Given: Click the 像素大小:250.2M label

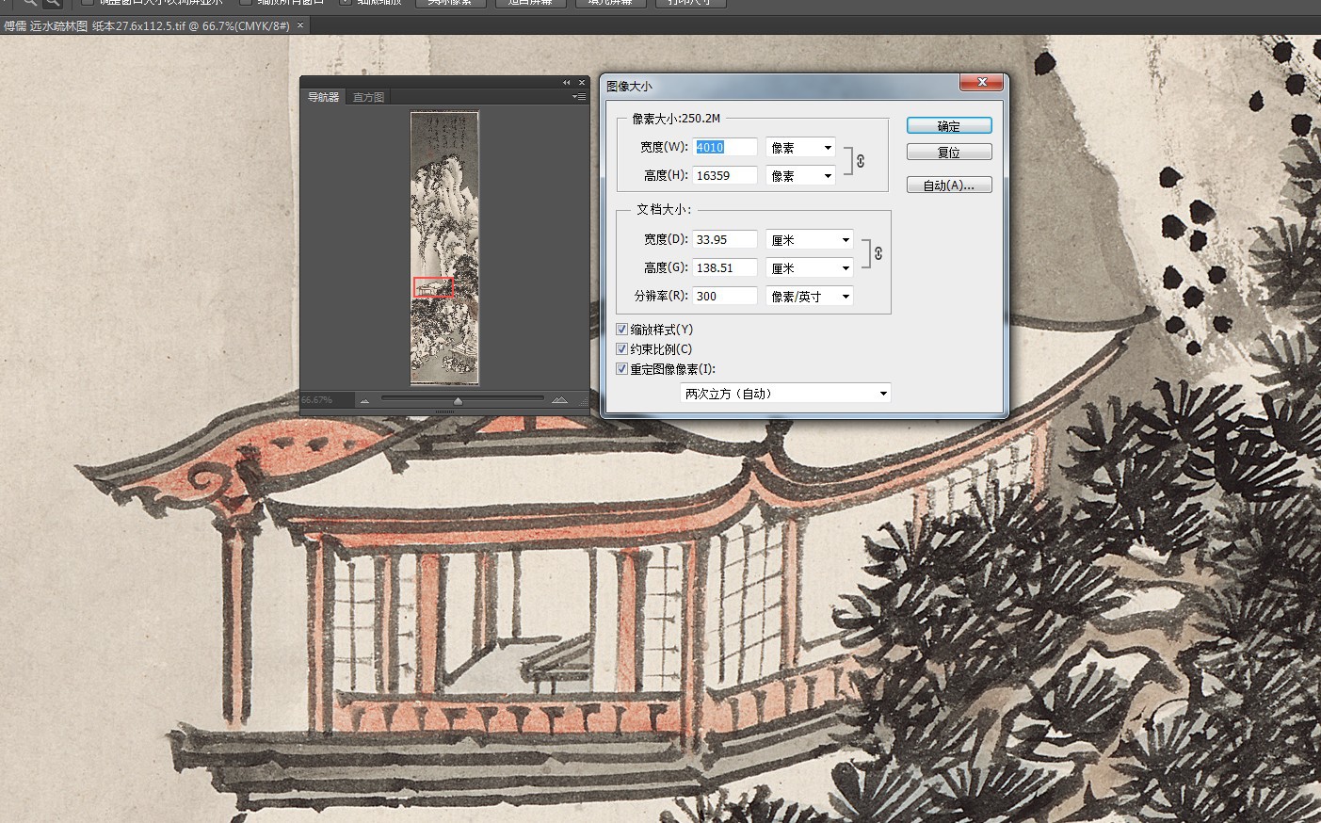Looking at the screenshot, I should pos(676,119).
